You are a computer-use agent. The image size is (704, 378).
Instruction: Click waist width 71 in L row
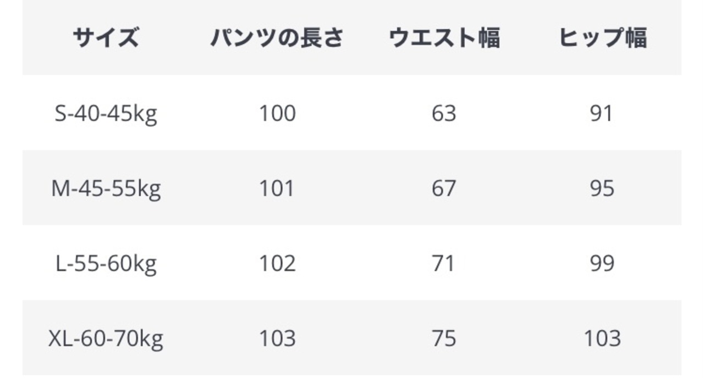click(444, 264)
